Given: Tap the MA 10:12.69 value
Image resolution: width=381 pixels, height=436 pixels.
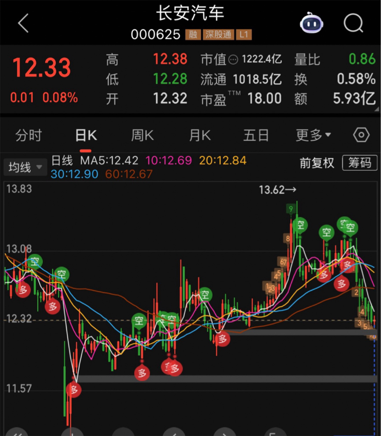Looking at the screenshot, I should 169,161.
